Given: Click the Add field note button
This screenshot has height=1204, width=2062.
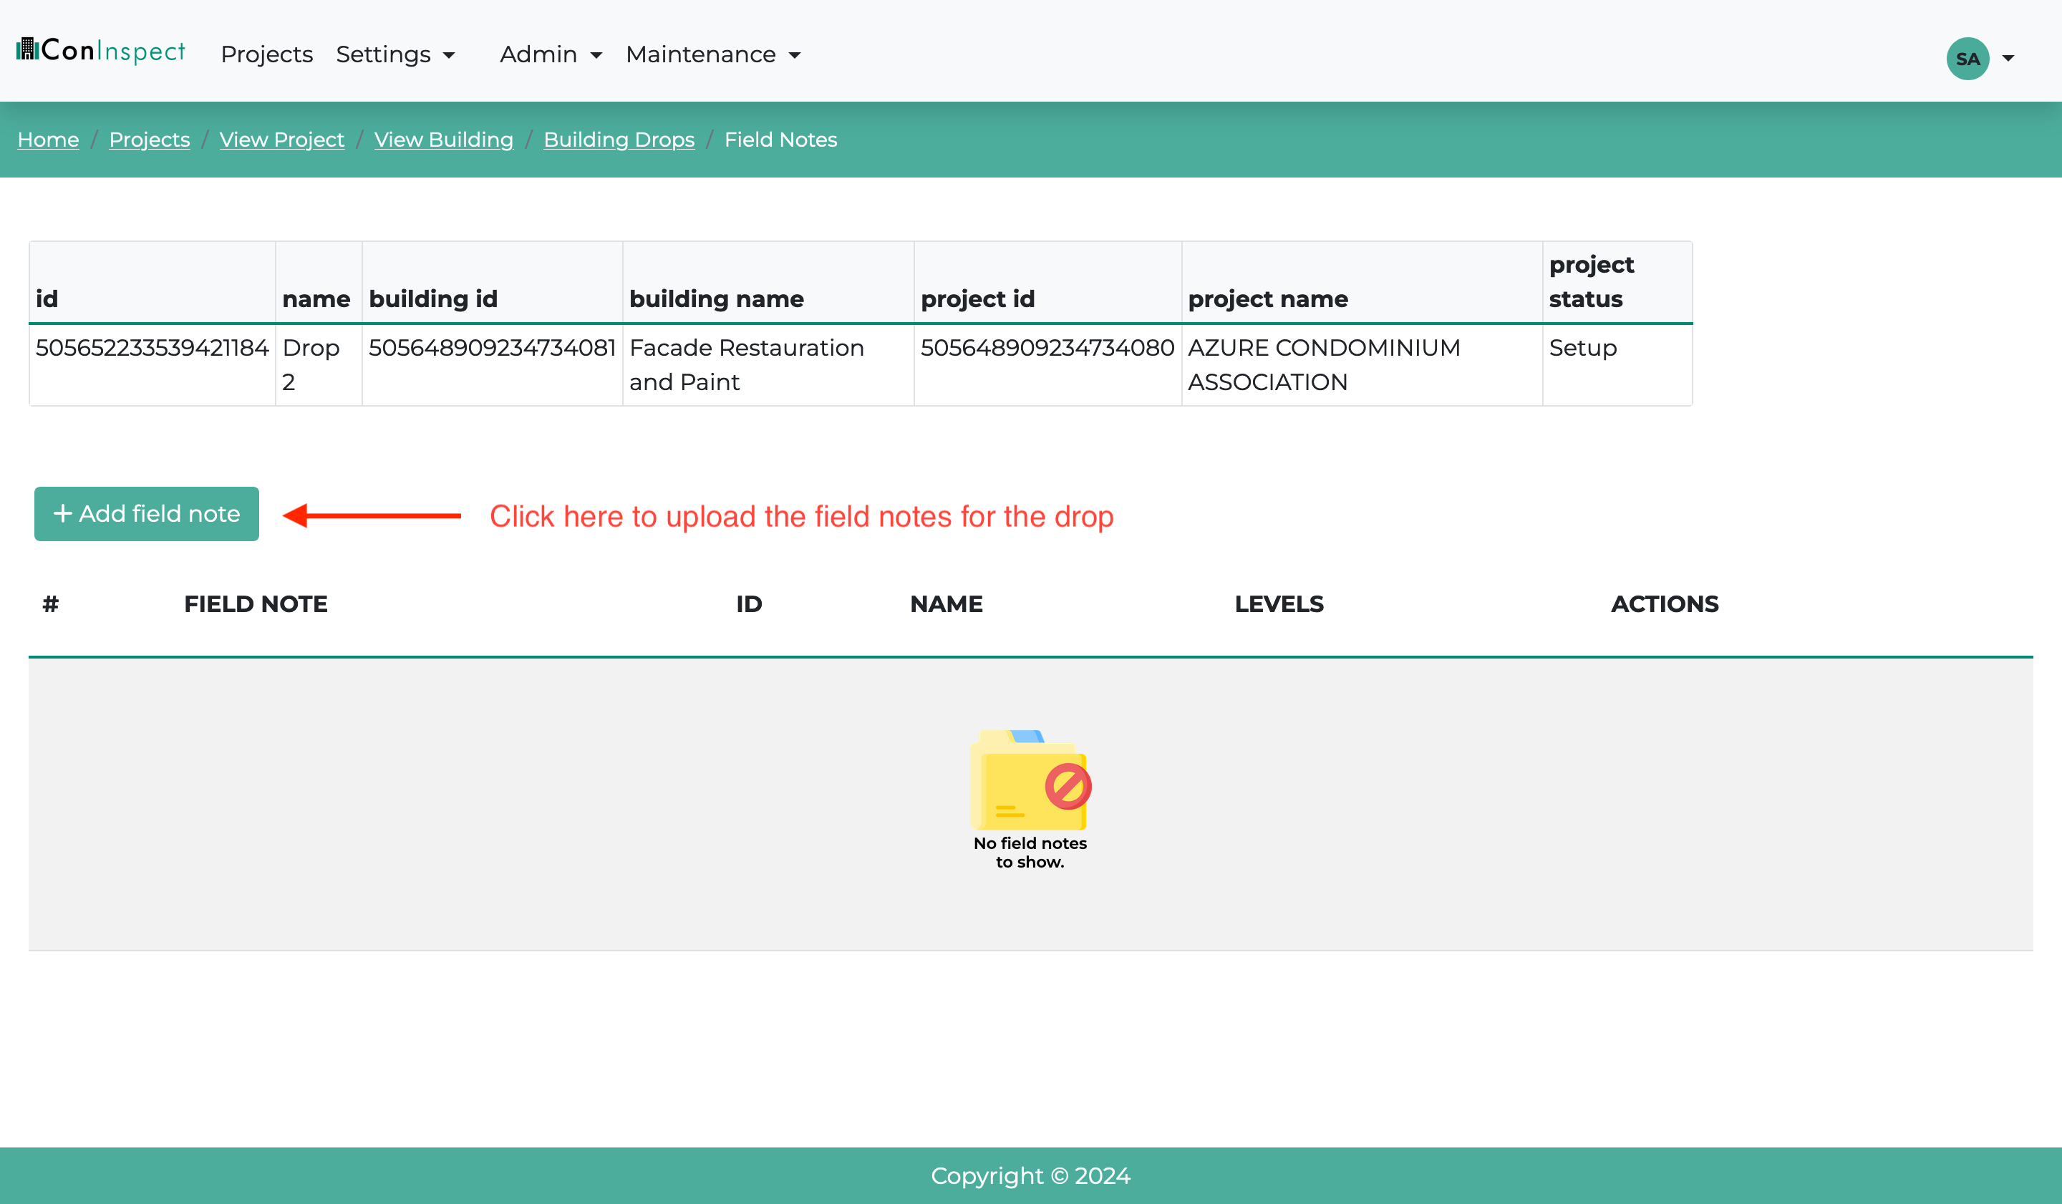Looking at the screenshot, I should 147,514.
